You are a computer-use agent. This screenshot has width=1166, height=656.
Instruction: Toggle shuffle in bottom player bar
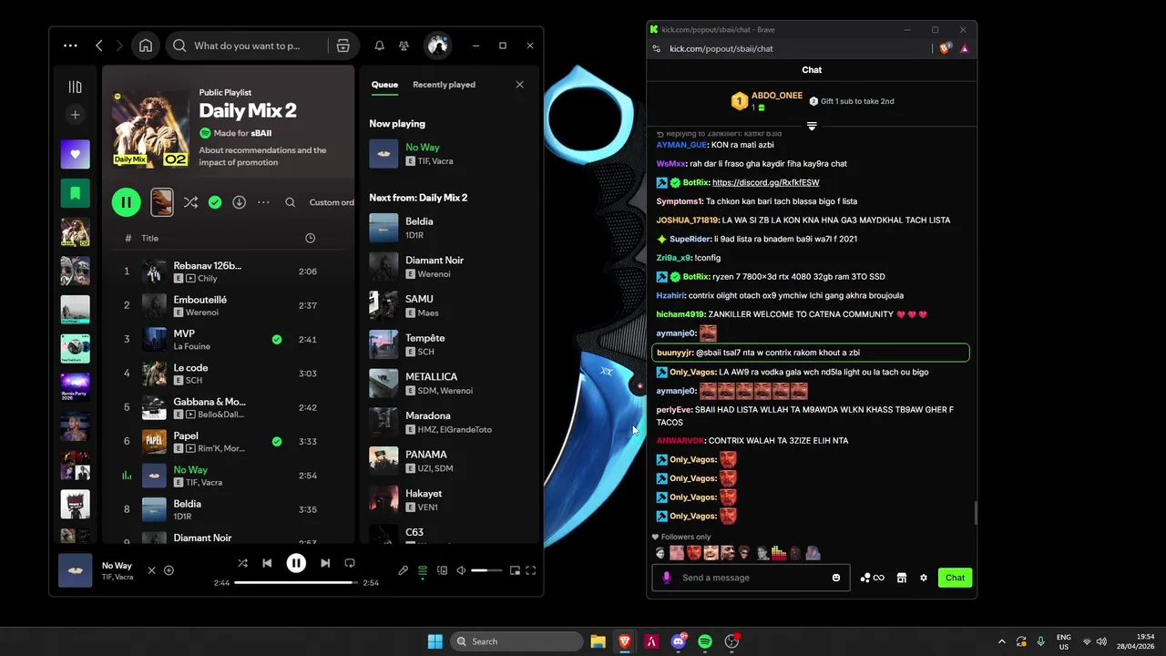[242, 563]
